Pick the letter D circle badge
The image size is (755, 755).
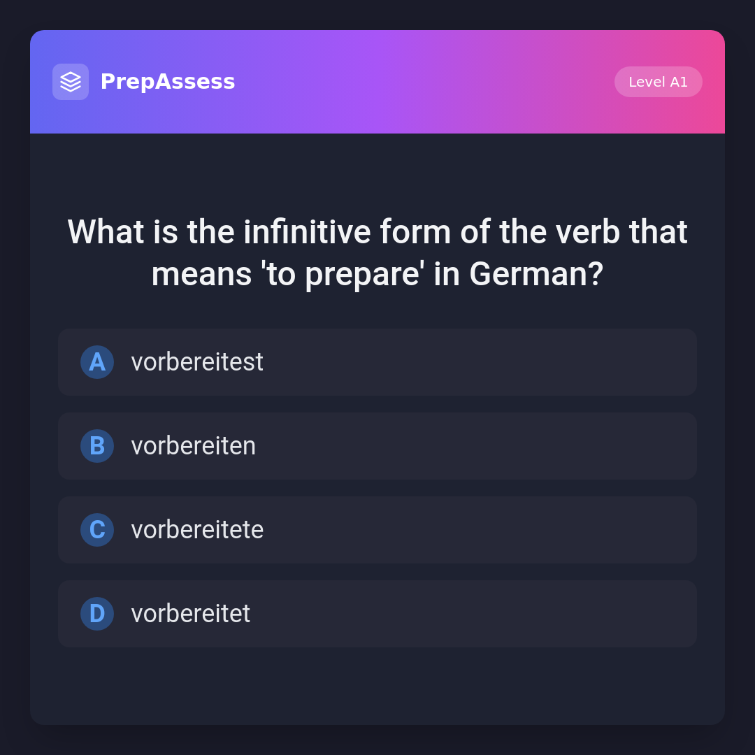(x=97, y=614)
